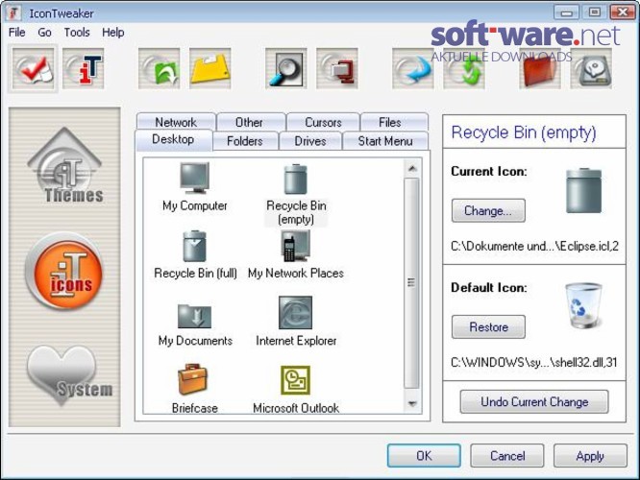This screenshot has width=640, height=480.
Task: Select the Desktop tab
Action: point(173,139)
